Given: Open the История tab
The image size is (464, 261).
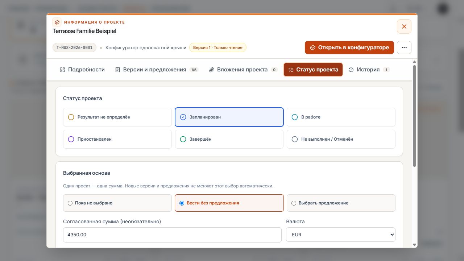Looking at the screenshot, I should pos(369,70).
